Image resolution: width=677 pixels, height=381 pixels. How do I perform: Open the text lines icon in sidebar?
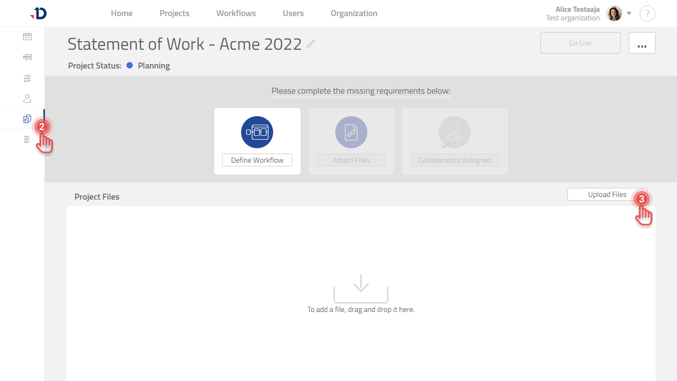27,140
